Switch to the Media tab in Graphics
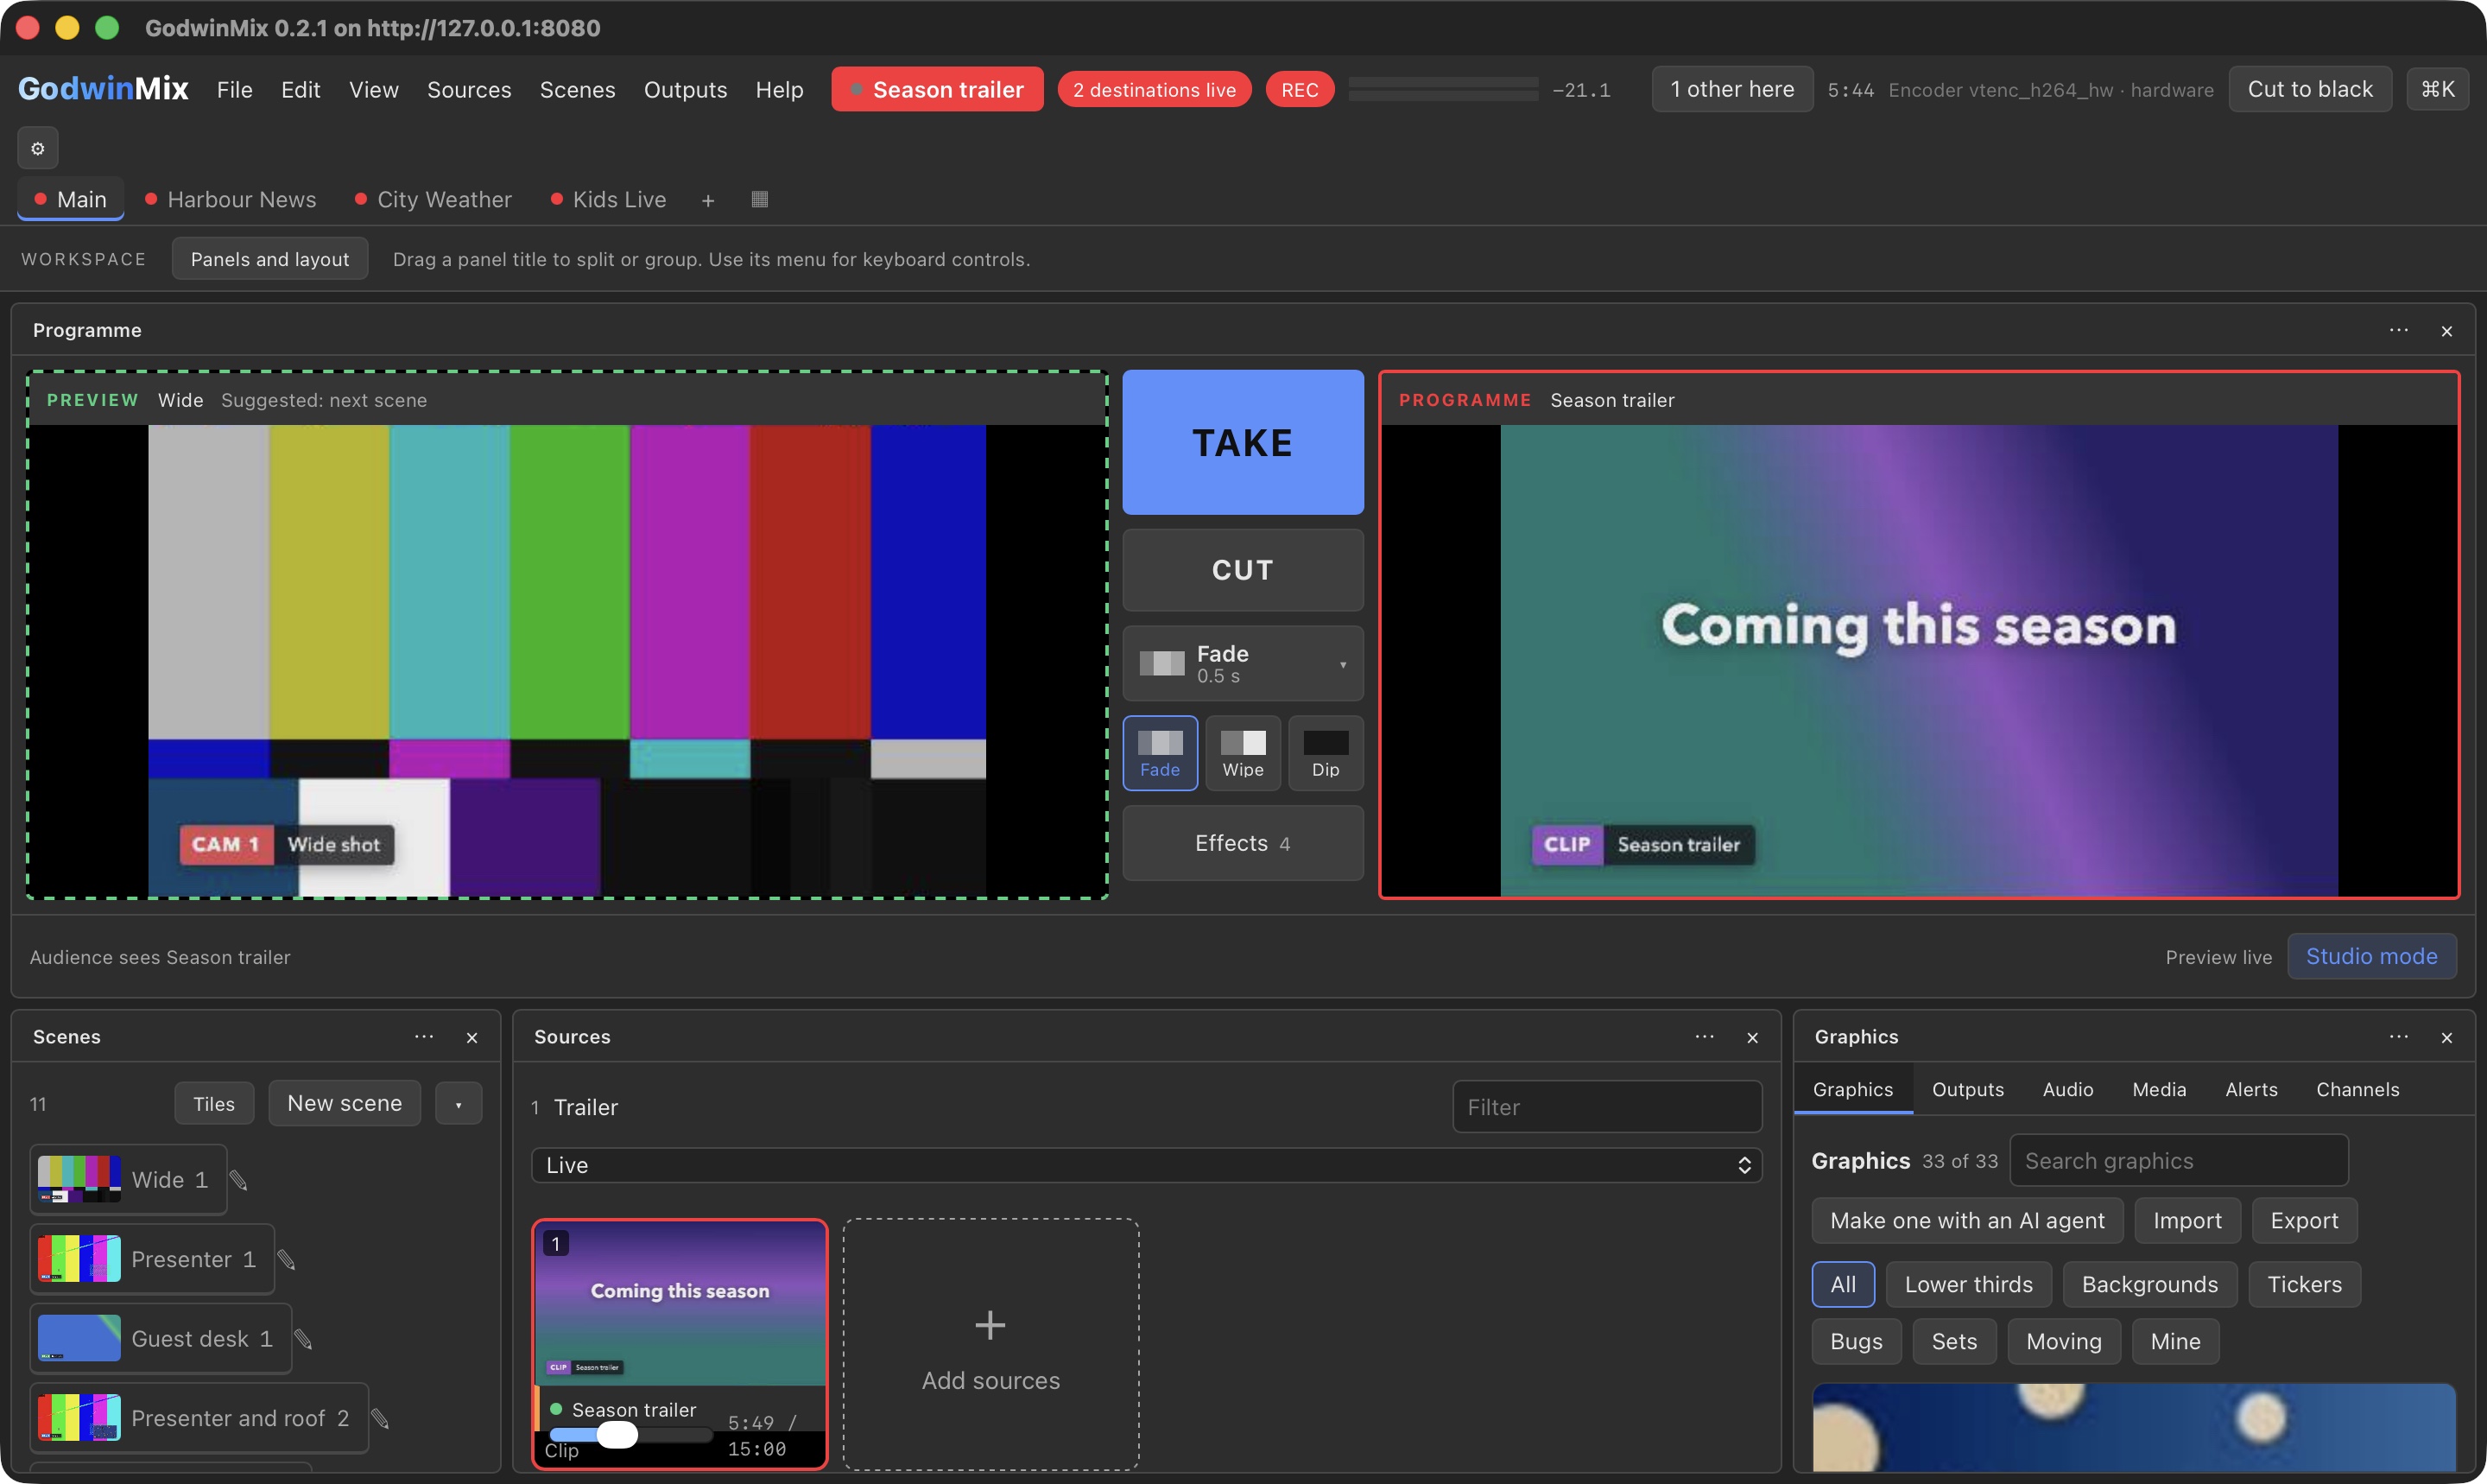Screen dimensions: 2487x1484 [x=2159, y=1089]
